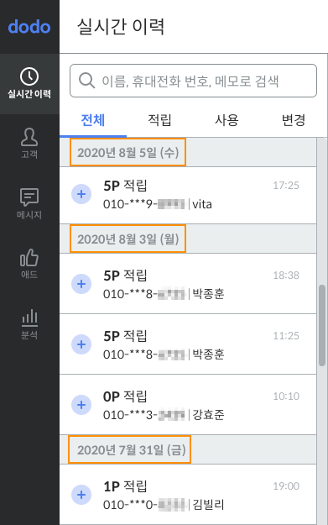Image resolution: width=328 pixels, height=525 pixels.
Task: Click the vertical scrollbar thumb
Action: (322, 325)
